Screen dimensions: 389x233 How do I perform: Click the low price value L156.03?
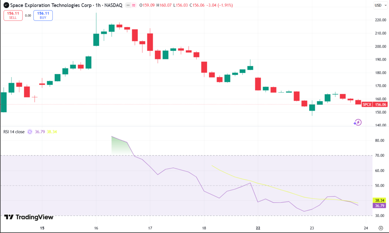pos(180,5)
